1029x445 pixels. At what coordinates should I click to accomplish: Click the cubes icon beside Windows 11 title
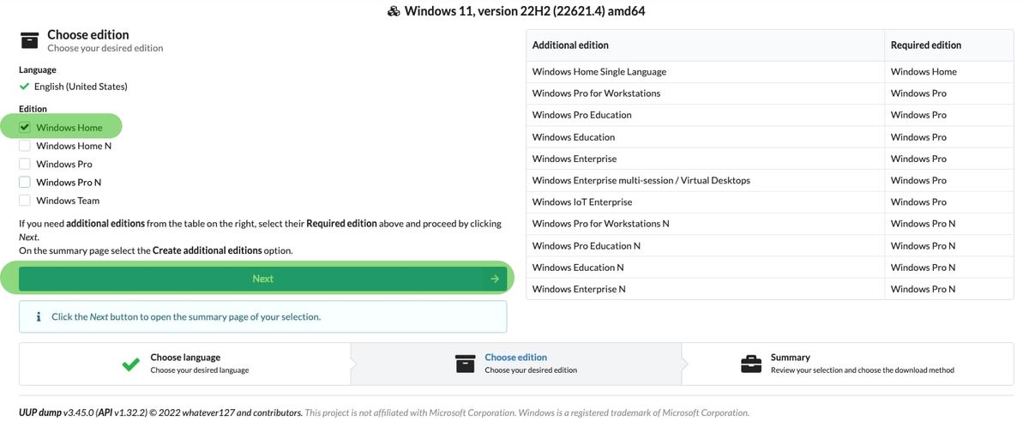394,11
